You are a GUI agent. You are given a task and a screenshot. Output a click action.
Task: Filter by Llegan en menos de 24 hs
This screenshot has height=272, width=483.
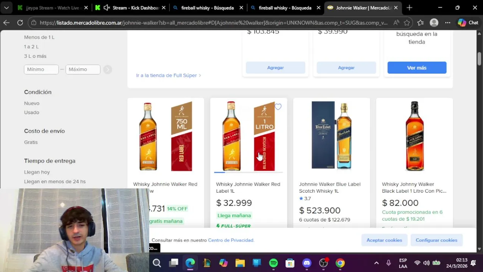[55, 181]
